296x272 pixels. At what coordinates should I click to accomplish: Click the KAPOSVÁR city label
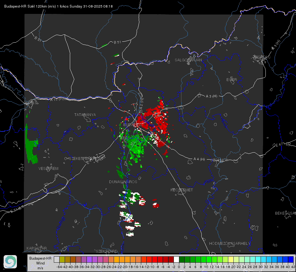[x=37, y=248]
